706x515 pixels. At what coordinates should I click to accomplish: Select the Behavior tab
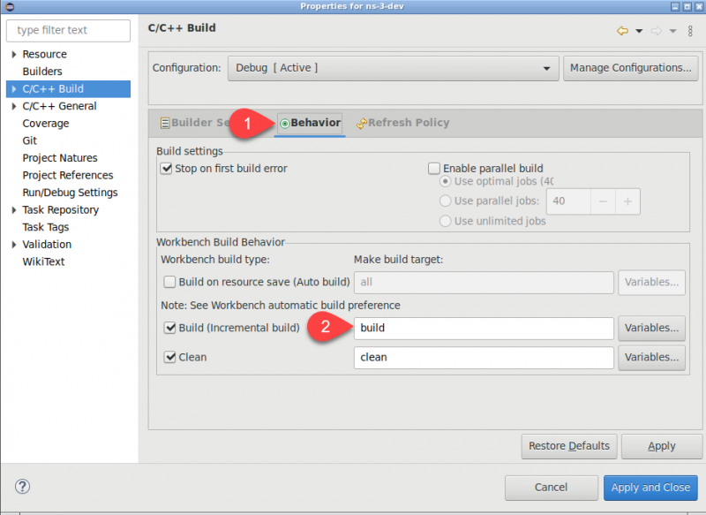point(311,123)
